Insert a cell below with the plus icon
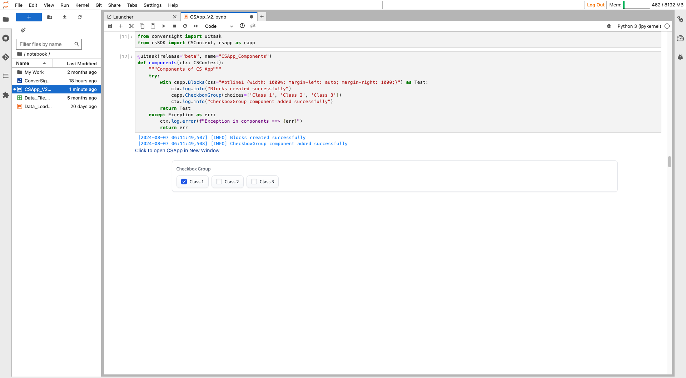Viewport: 686px width, 378px height. pyautogui.click(x=121, y=26)
